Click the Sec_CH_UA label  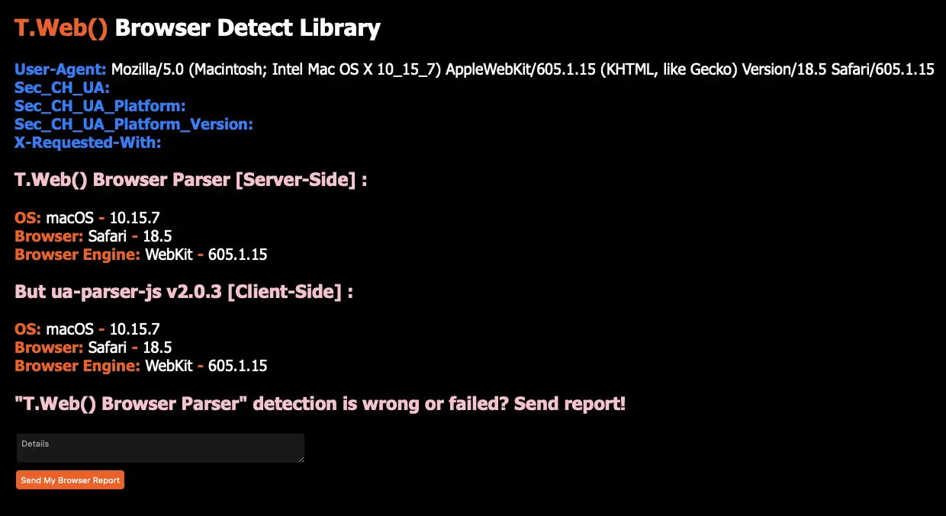63,88
